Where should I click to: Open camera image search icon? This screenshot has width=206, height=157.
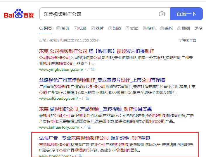click(x=162, y=14)
